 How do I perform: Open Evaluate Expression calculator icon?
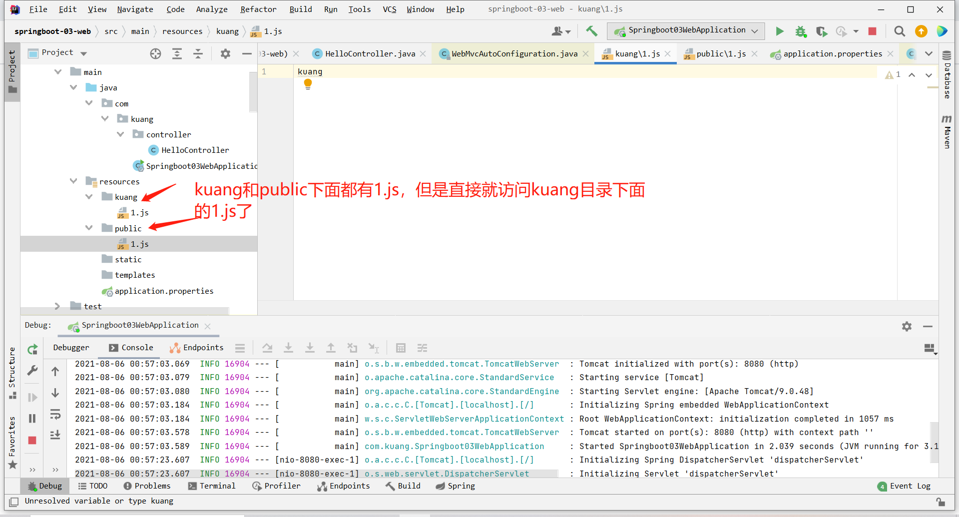click(x=401, y=348)
